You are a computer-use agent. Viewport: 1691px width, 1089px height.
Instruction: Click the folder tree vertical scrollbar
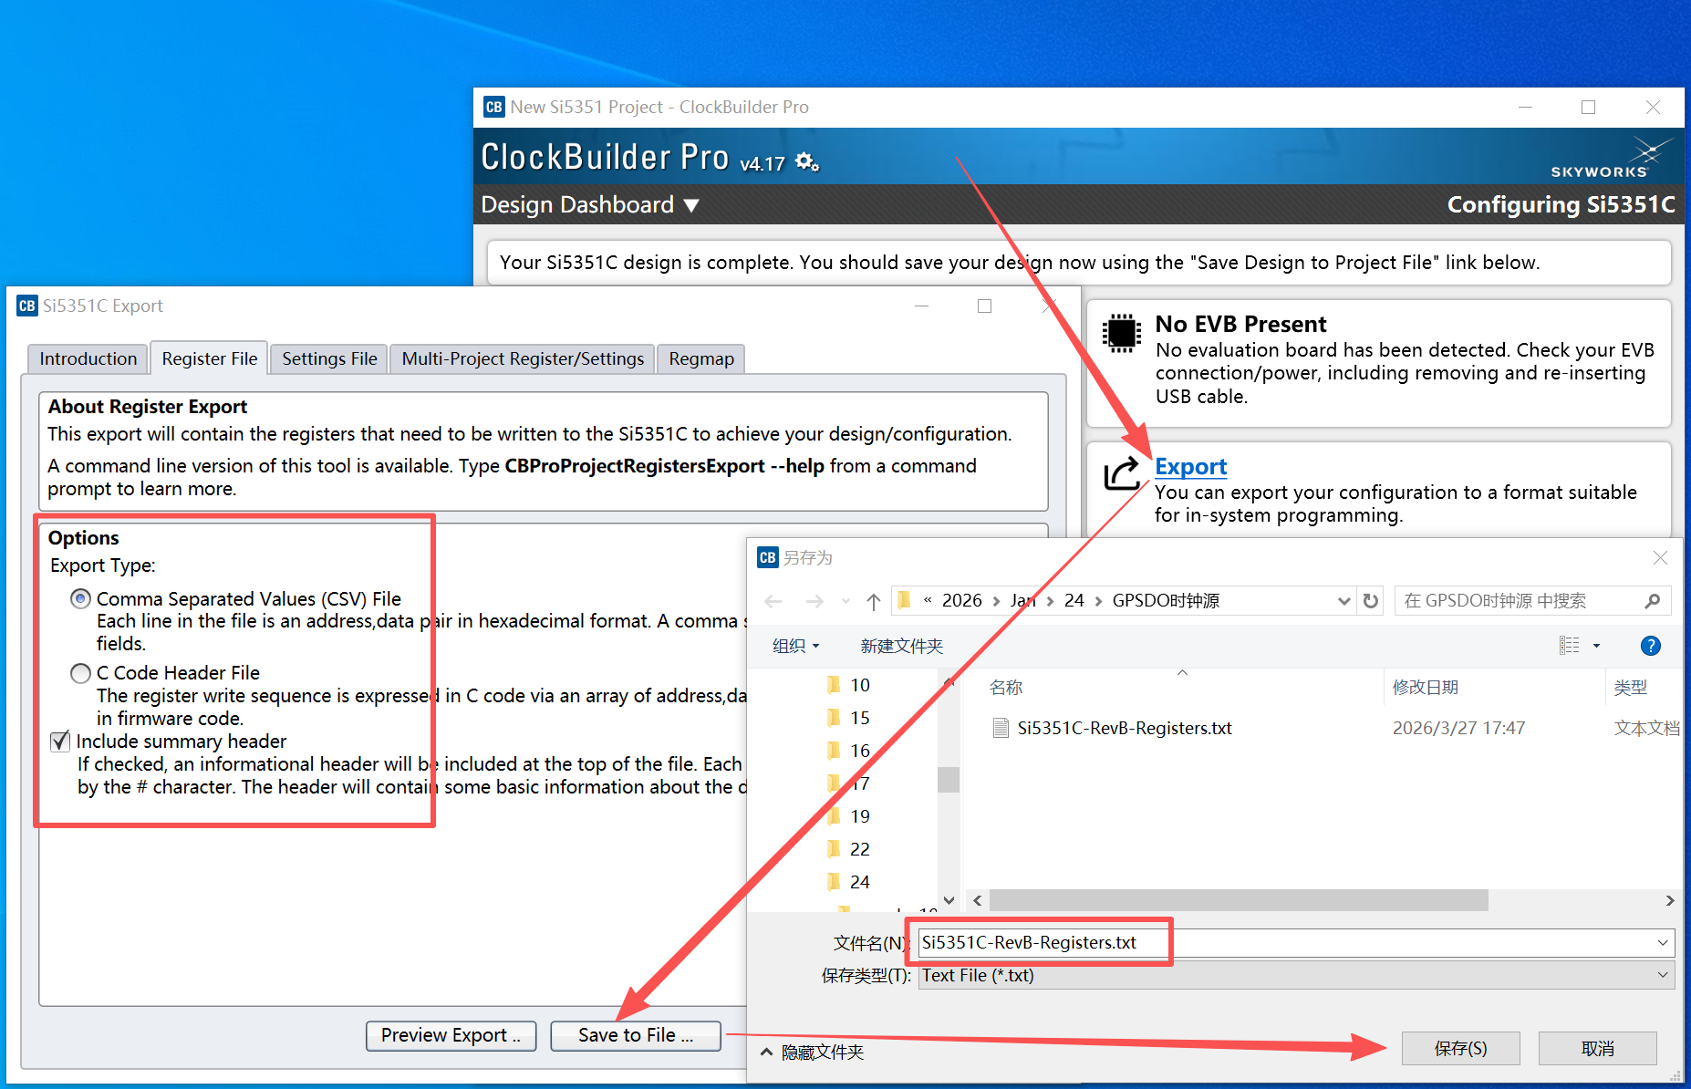(x=949, y=780)
